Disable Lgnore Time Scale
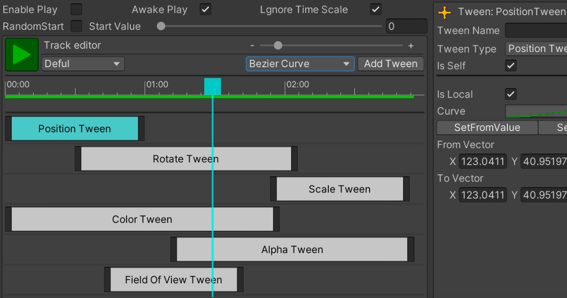Screen dimensions: 567x298 tap(376, 9)
